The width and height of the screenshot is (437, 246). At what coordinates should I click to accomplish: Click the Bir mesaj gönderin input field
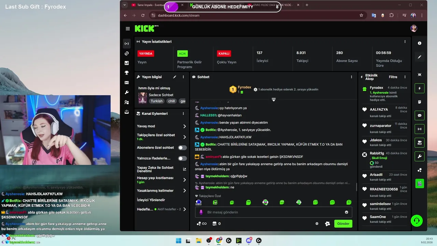click(273, 212)
